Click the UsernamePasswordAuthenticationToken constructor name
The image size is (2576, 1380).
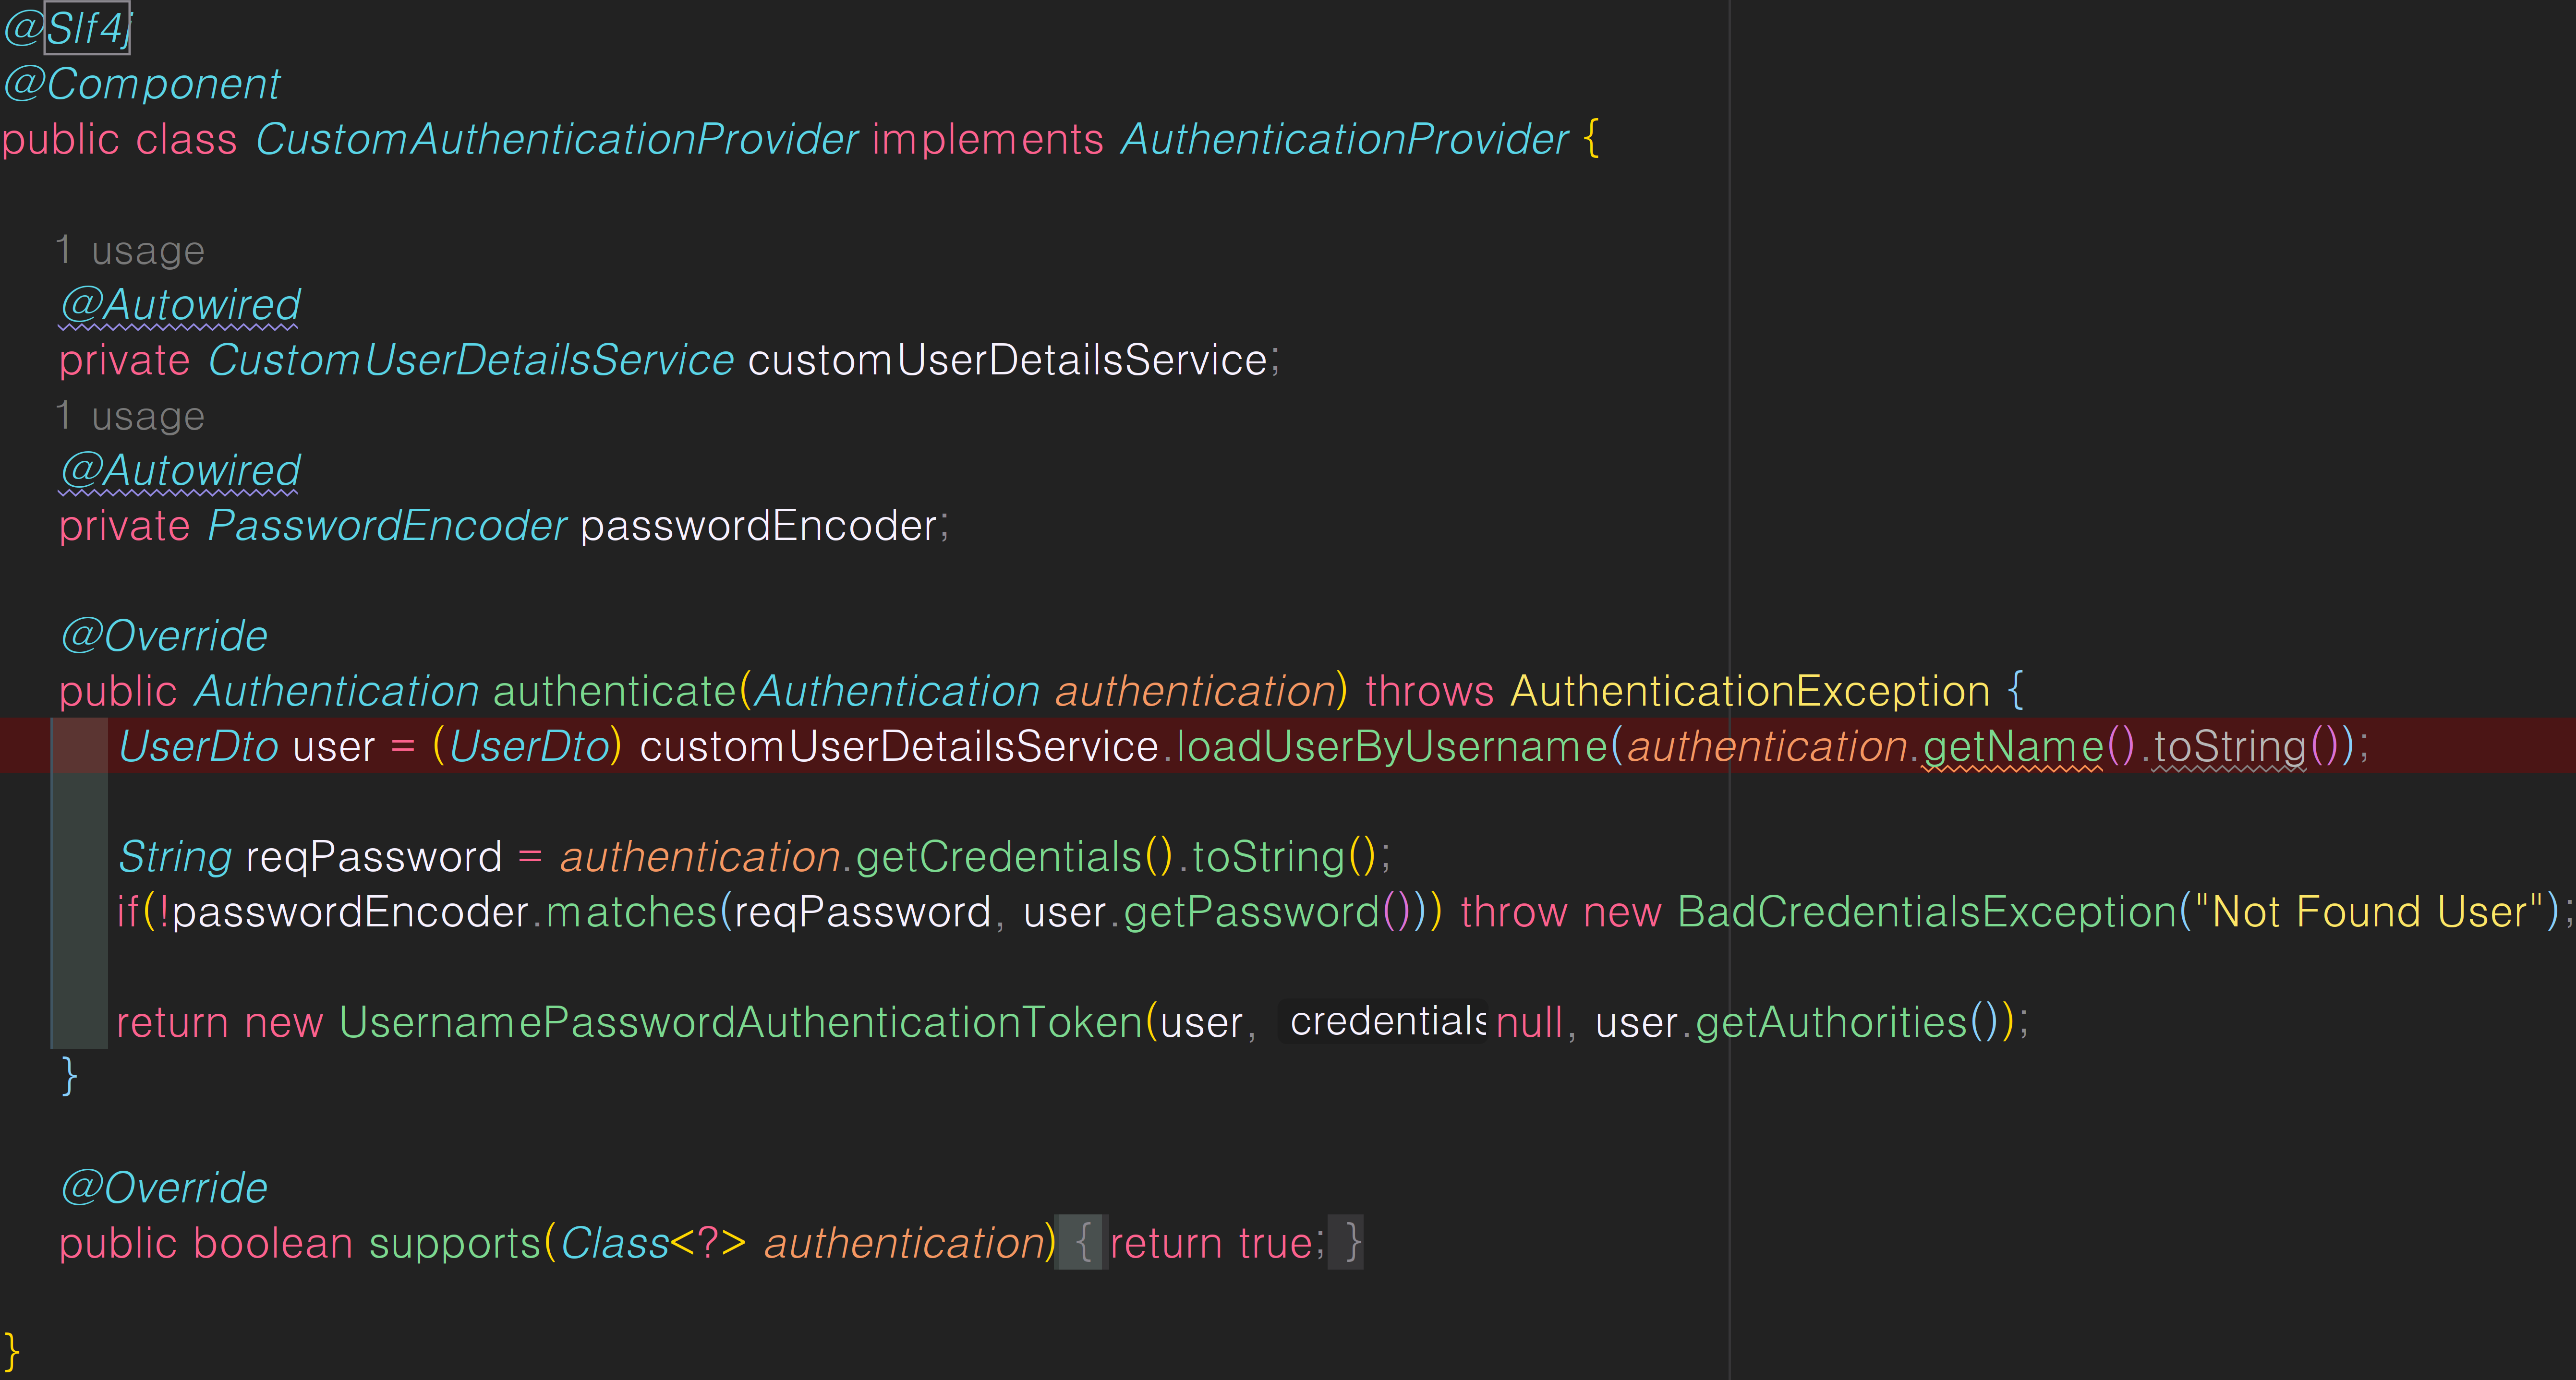click(x=741, y=1022)
